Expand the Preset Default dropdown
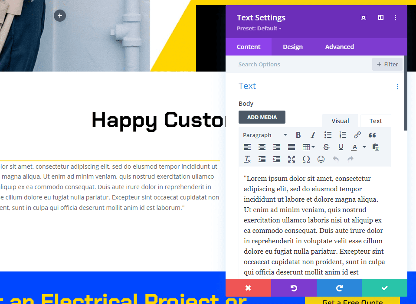The width and height of the screenshot is (416, 304). 259,28
